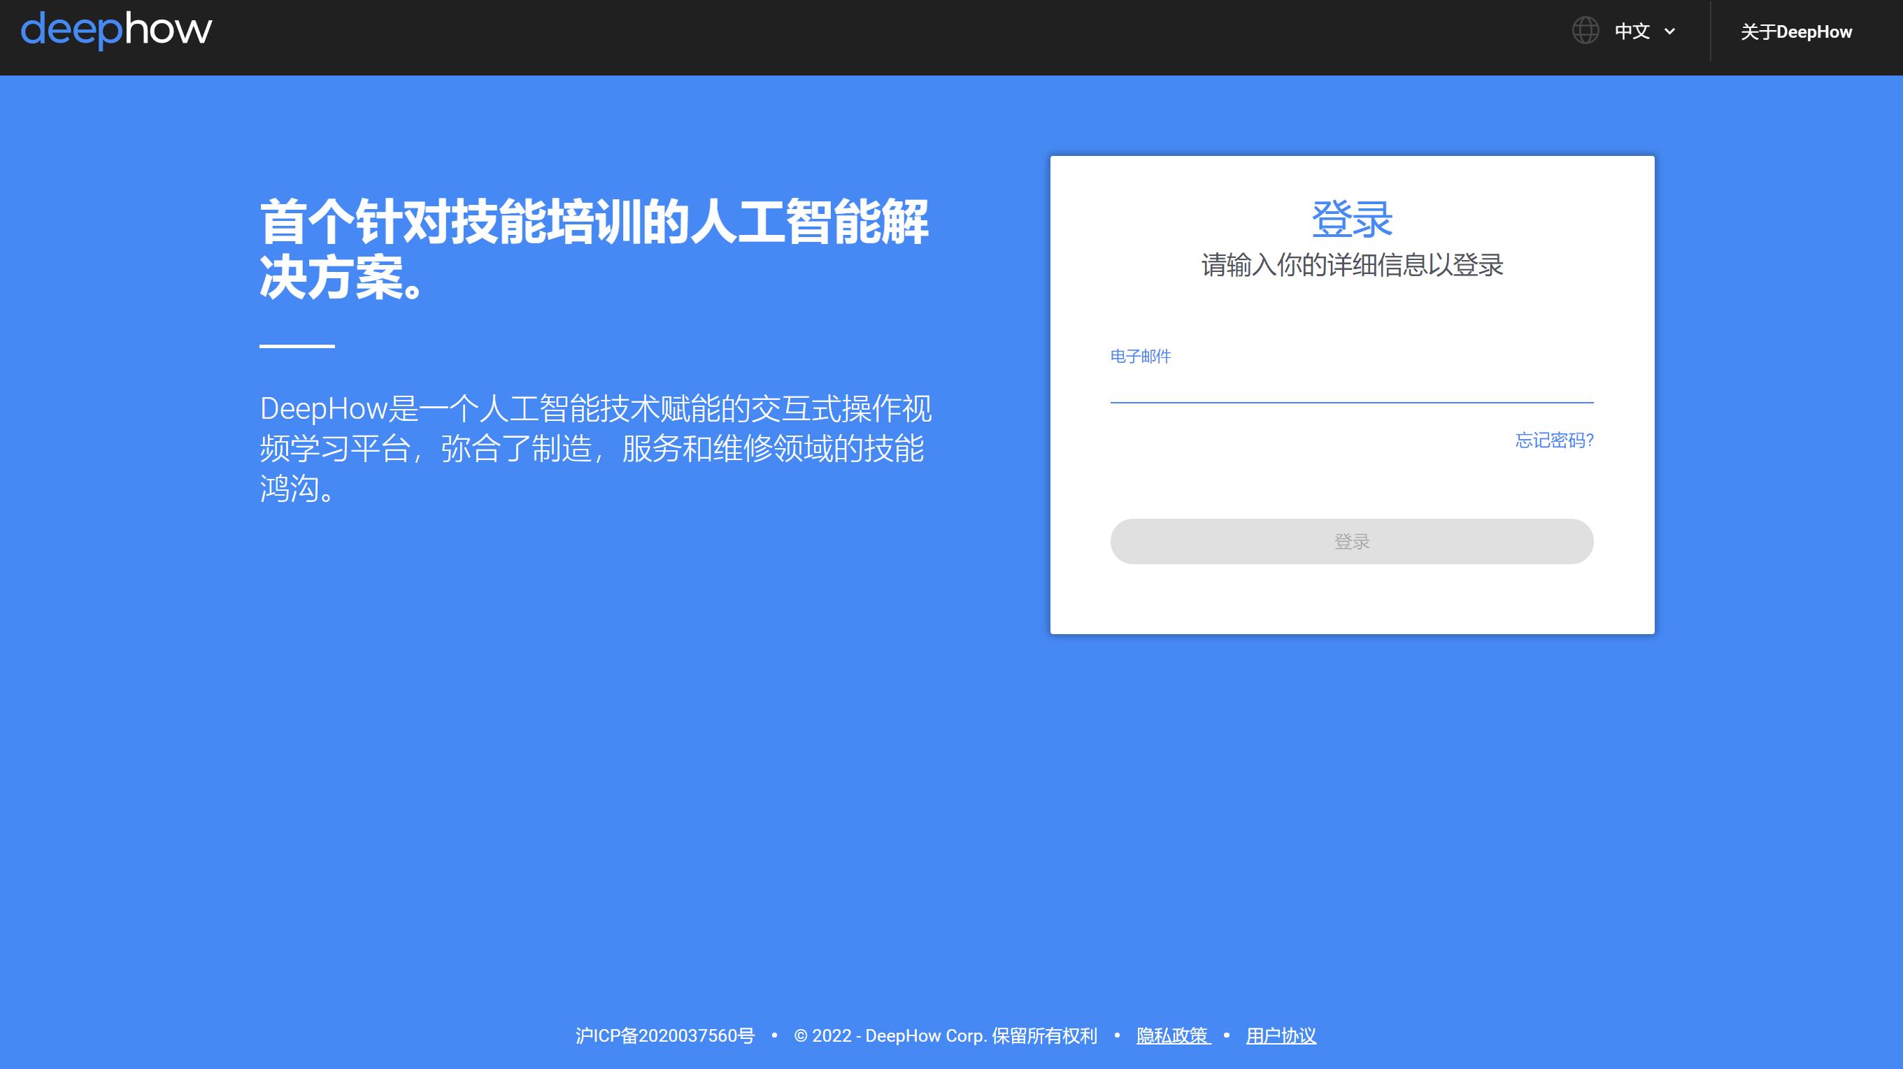The image size is (1903, 1069).
Task: Follow the 忘记密码? link
Action: pos(1553,440)
